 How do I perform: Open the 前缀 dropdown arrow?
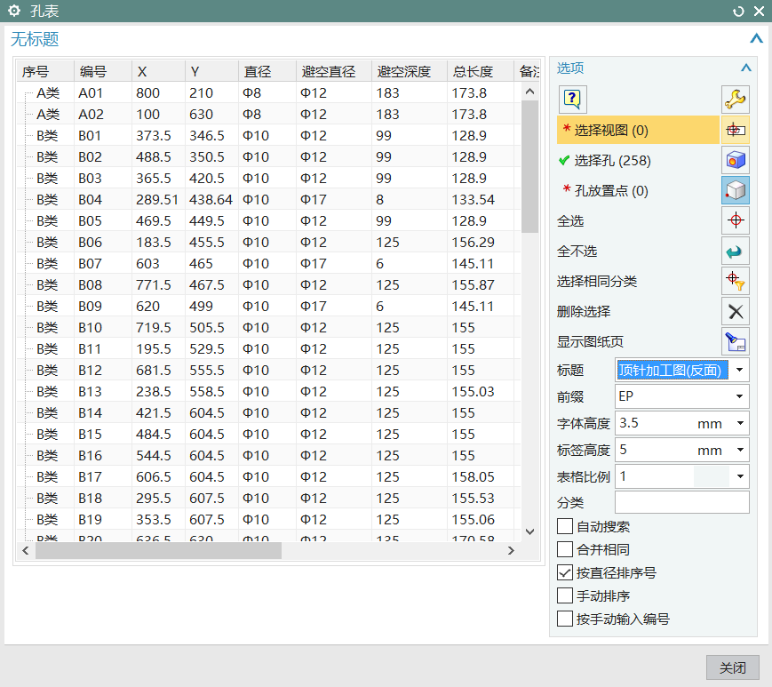739,396
